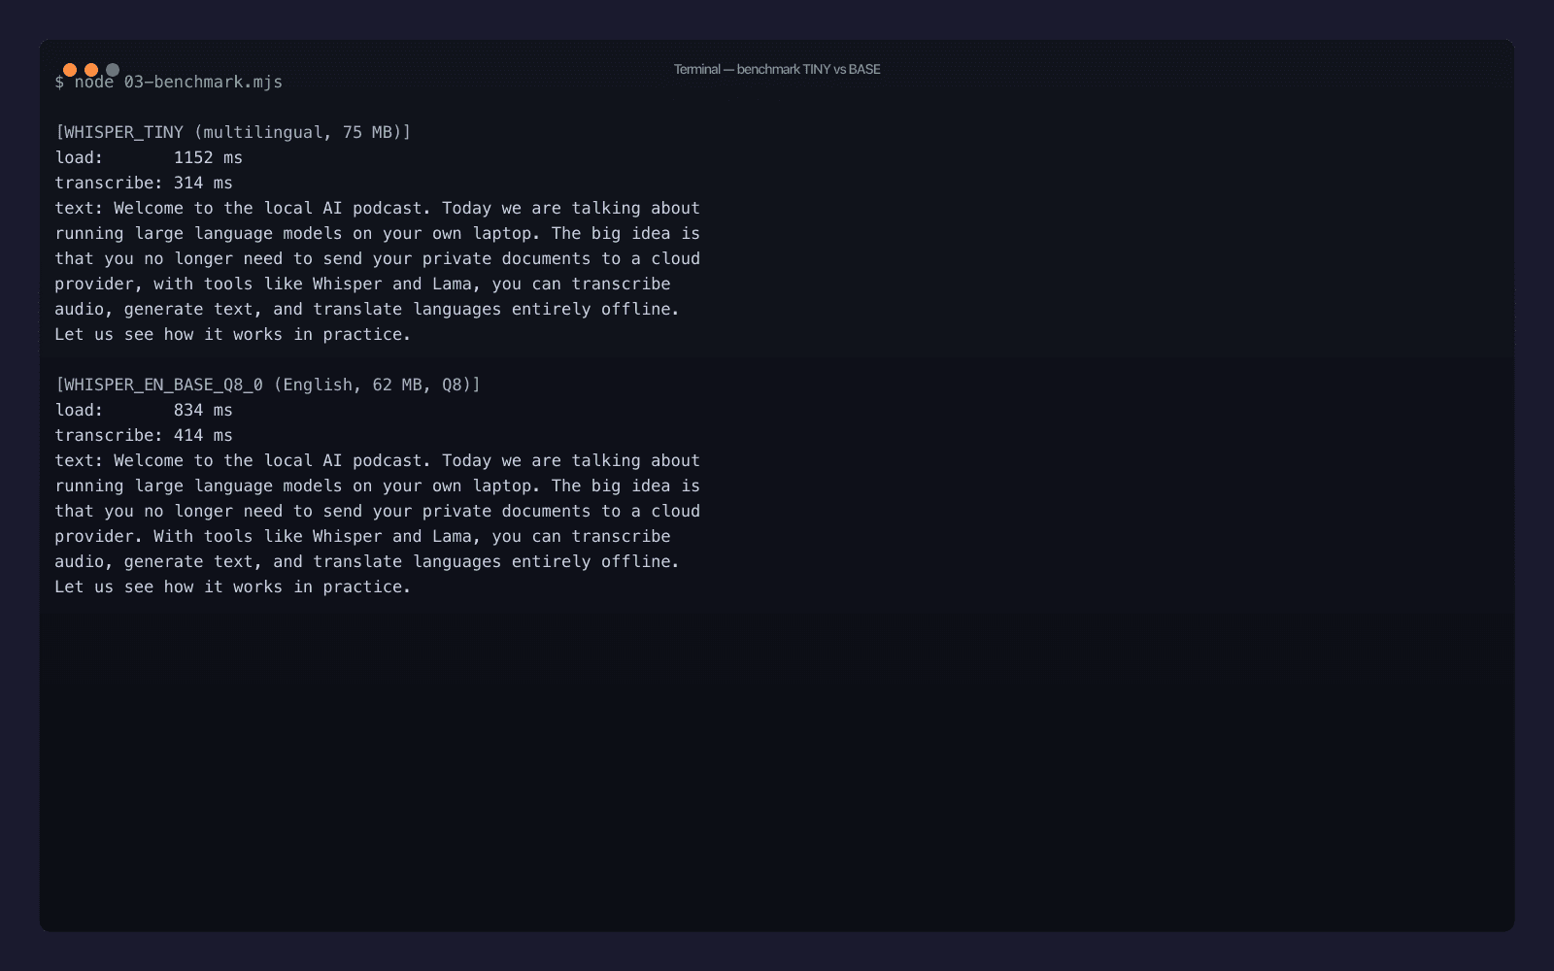The width and height of the screenshot is (1554, 971).
Task: Click the gray zoom traffic light
Action: (114, 69)
